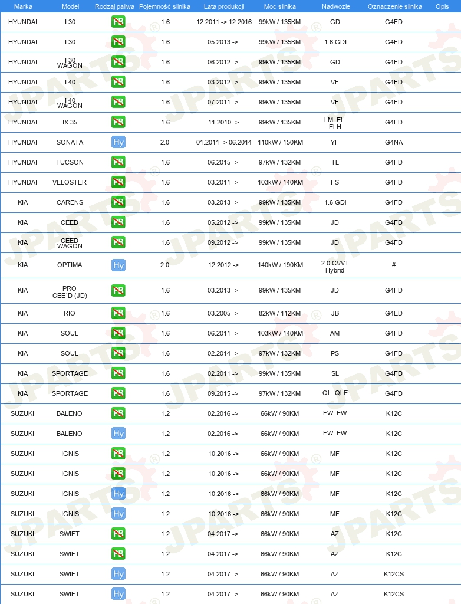Screen dimensions: 461x604
Task: Select the petrol icon for Hyundai I 40 Wagon
Action: tap(118, 102)
